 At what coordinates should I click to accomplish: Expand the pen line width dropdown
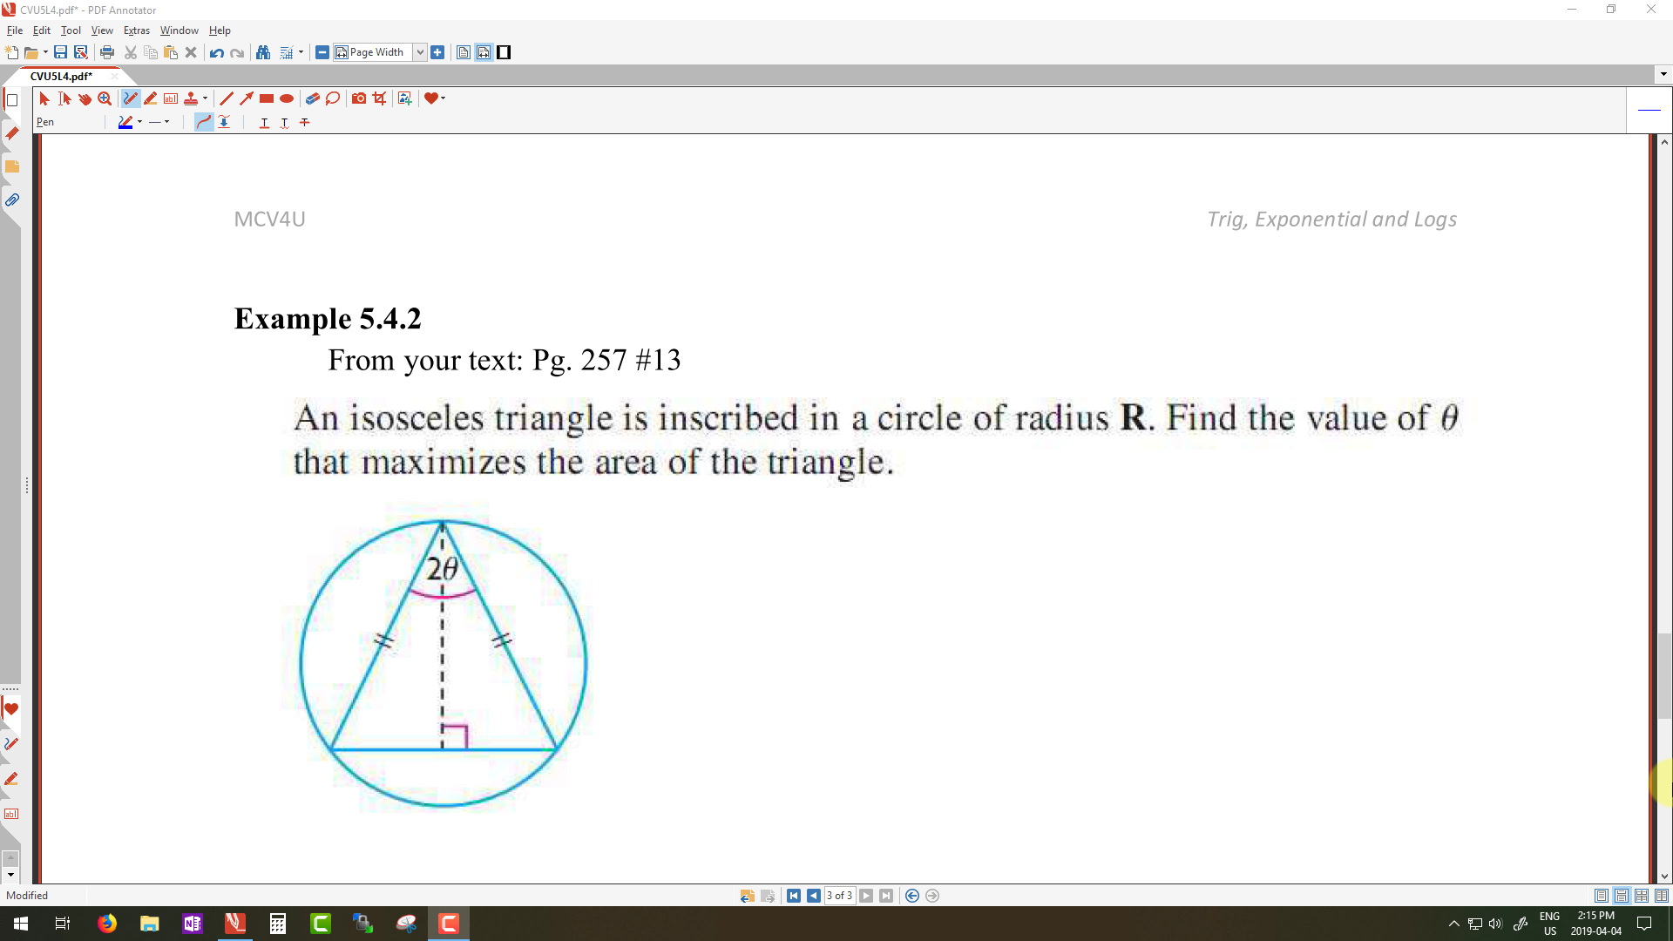(x=167, y=122)
